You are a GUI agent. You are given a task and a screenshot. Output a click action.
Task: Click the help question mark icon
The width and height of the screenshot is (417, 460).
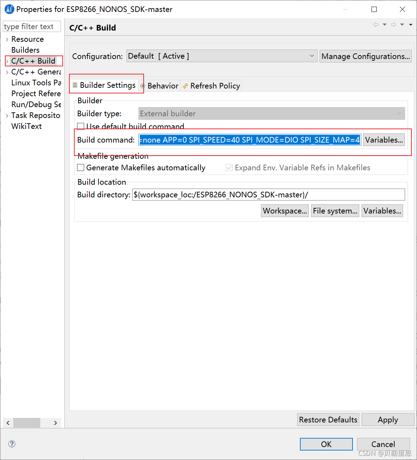pos(12,444)
